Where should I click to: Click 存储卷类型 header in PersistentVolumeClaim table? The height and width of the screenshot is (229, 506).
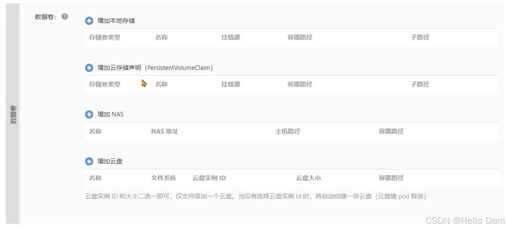coord(104,84)
